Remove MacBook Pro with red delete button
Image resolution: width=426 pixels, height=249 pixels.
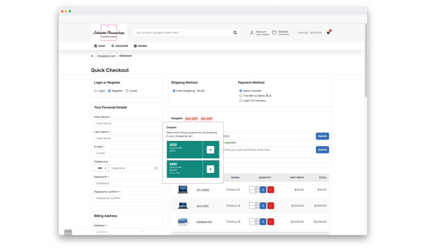point(271,222)
